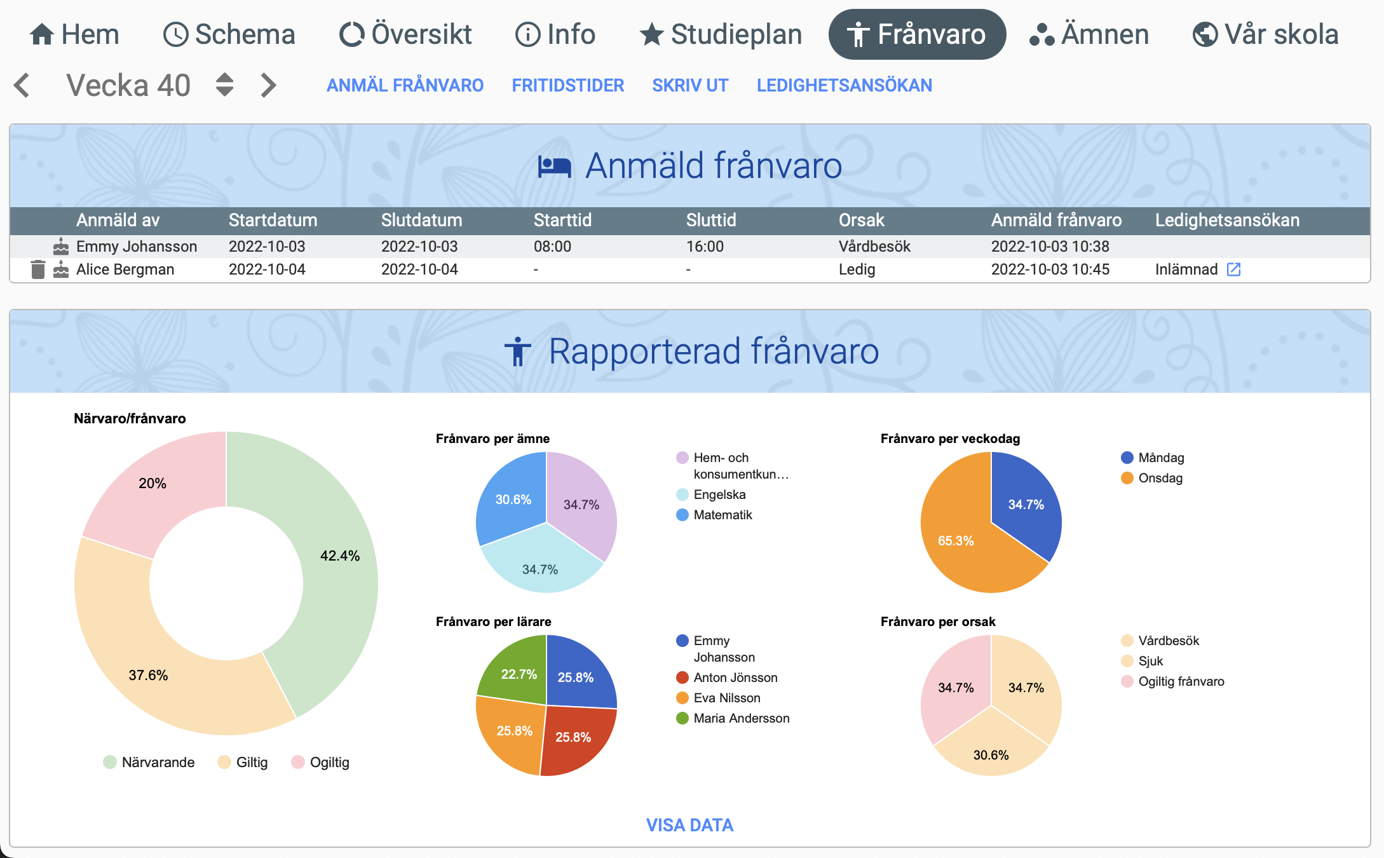Open the week selector up-down arrows
The image size is (1384, 858).
click(224, 85)
